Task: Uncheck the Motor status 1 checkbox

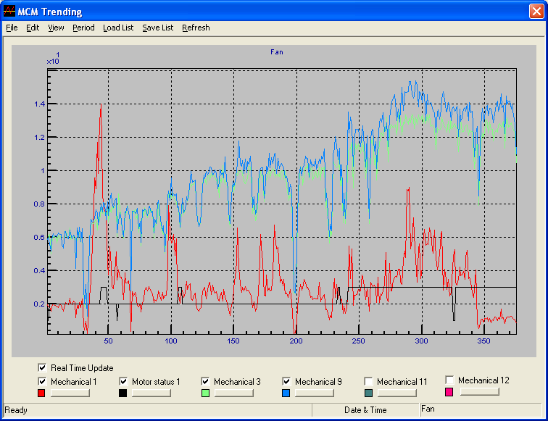Action: [123, 381]
